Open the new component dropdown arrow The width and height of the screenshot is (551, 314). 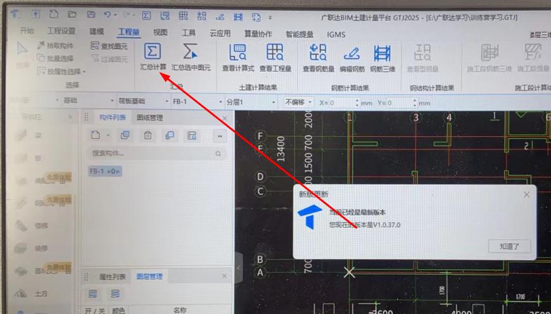coord(108,135)
